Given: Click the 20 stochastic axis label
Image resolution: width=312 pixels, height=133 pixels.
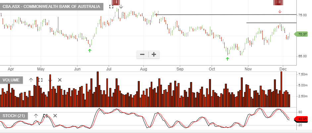Looking at the screenshot, I should pyautogui.click(x=300, y=125).
